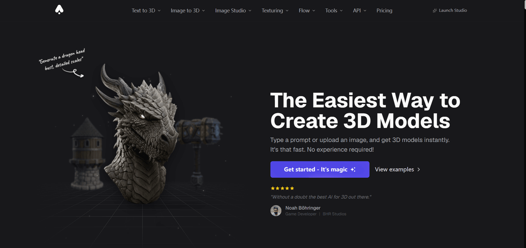
Task: Click the subtitle about typing a prompt
Action: coord(360,145)
